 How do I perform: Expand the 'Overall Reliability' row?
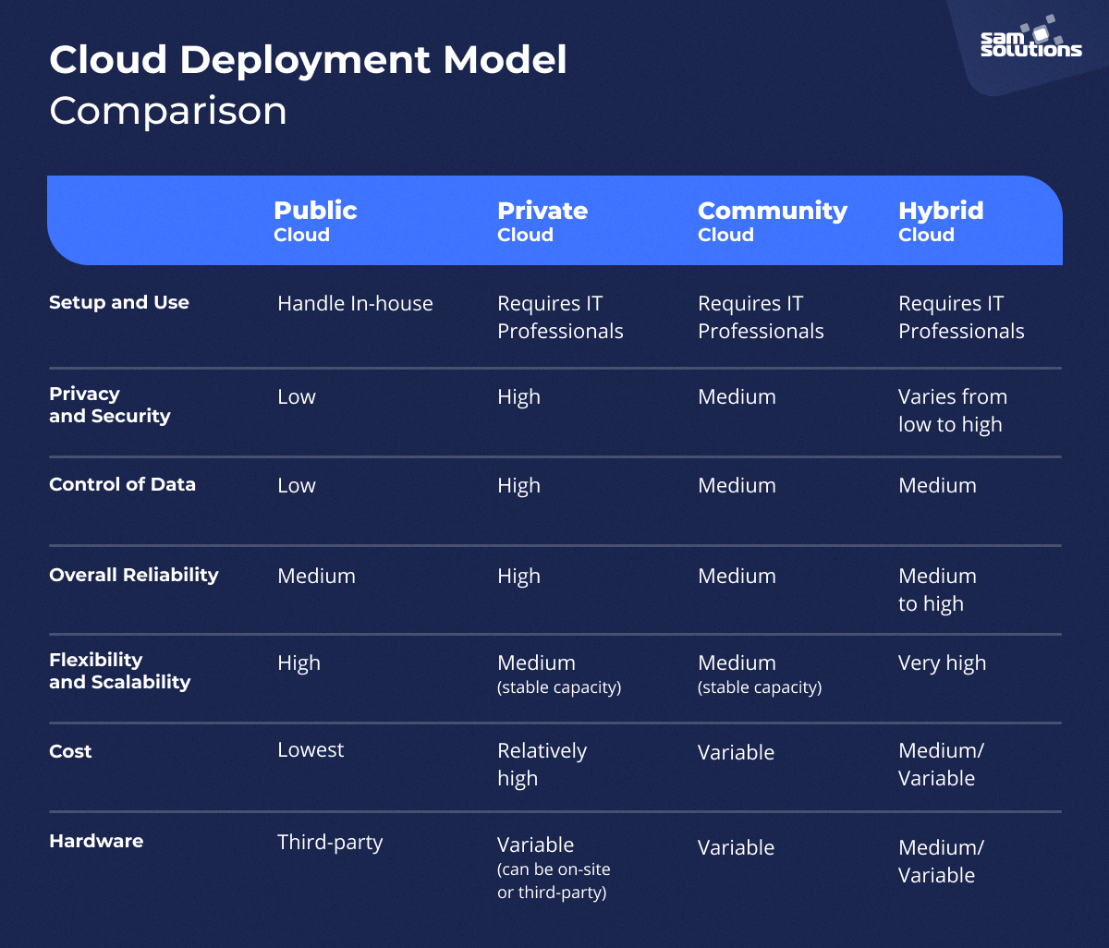pos(134,575)
